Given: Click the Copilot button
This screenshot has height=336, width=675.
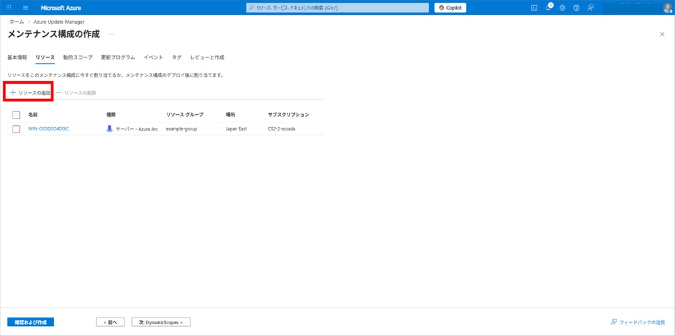Looking at the screenshot, I should (450, 8).
